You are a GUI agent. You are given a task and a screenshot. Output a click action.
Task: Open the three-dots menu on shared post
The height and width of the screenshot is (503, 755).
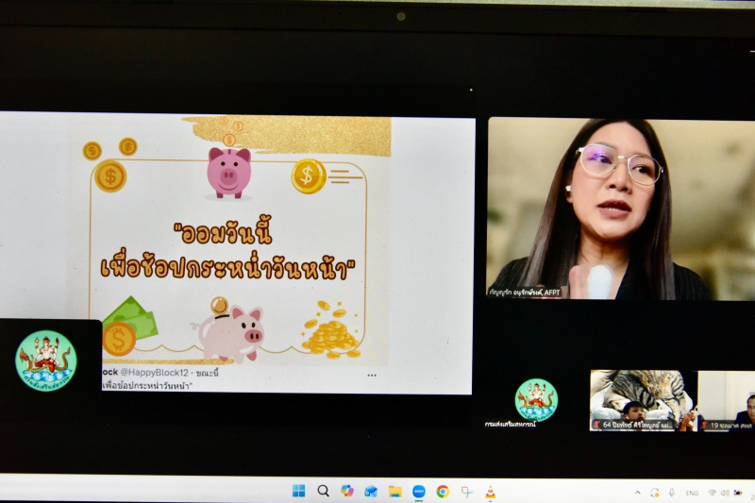click(x=372, y=375)
